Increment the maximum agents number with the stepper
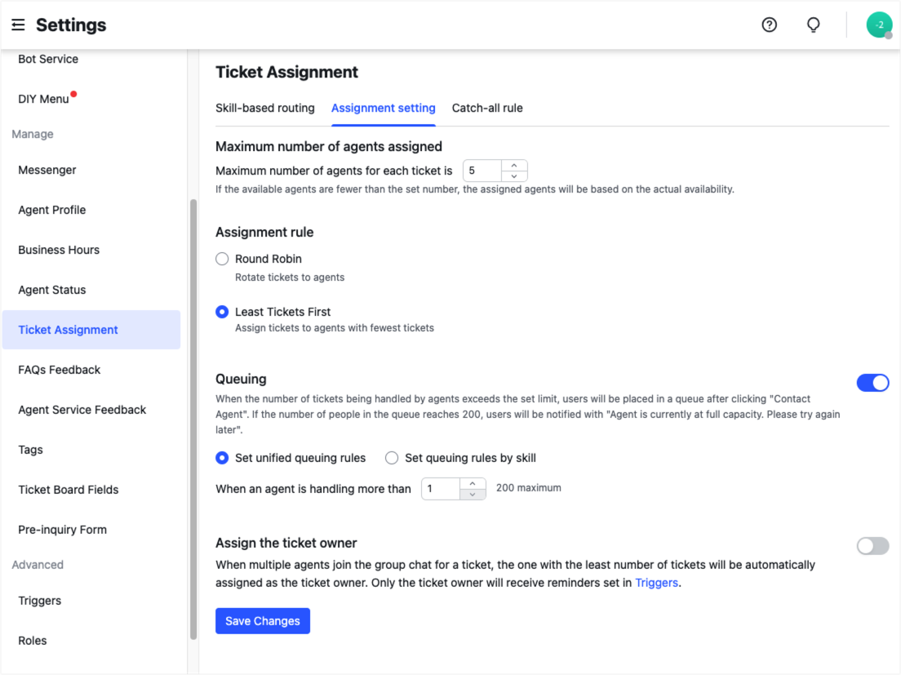The width and height of the screenshot is (901, 675). [x=515, y=166]
